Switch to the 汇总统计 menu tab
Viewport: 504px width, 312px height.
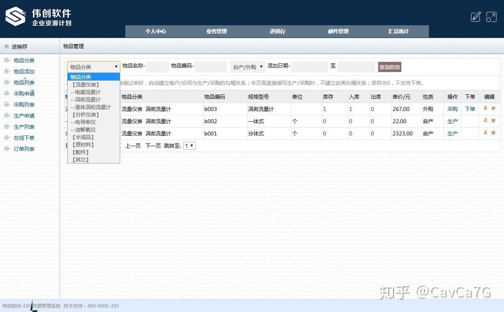pos(398,31)
